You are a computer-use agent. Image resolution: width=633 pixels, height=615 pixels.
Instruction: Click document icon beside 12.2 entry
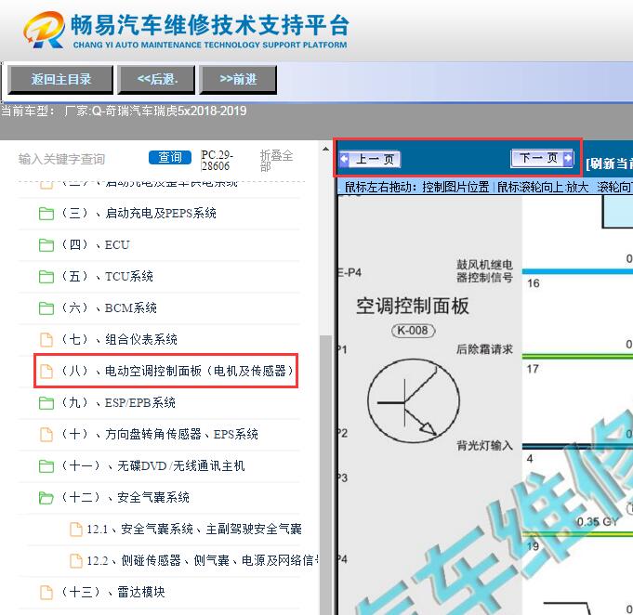tap(76, 561)
